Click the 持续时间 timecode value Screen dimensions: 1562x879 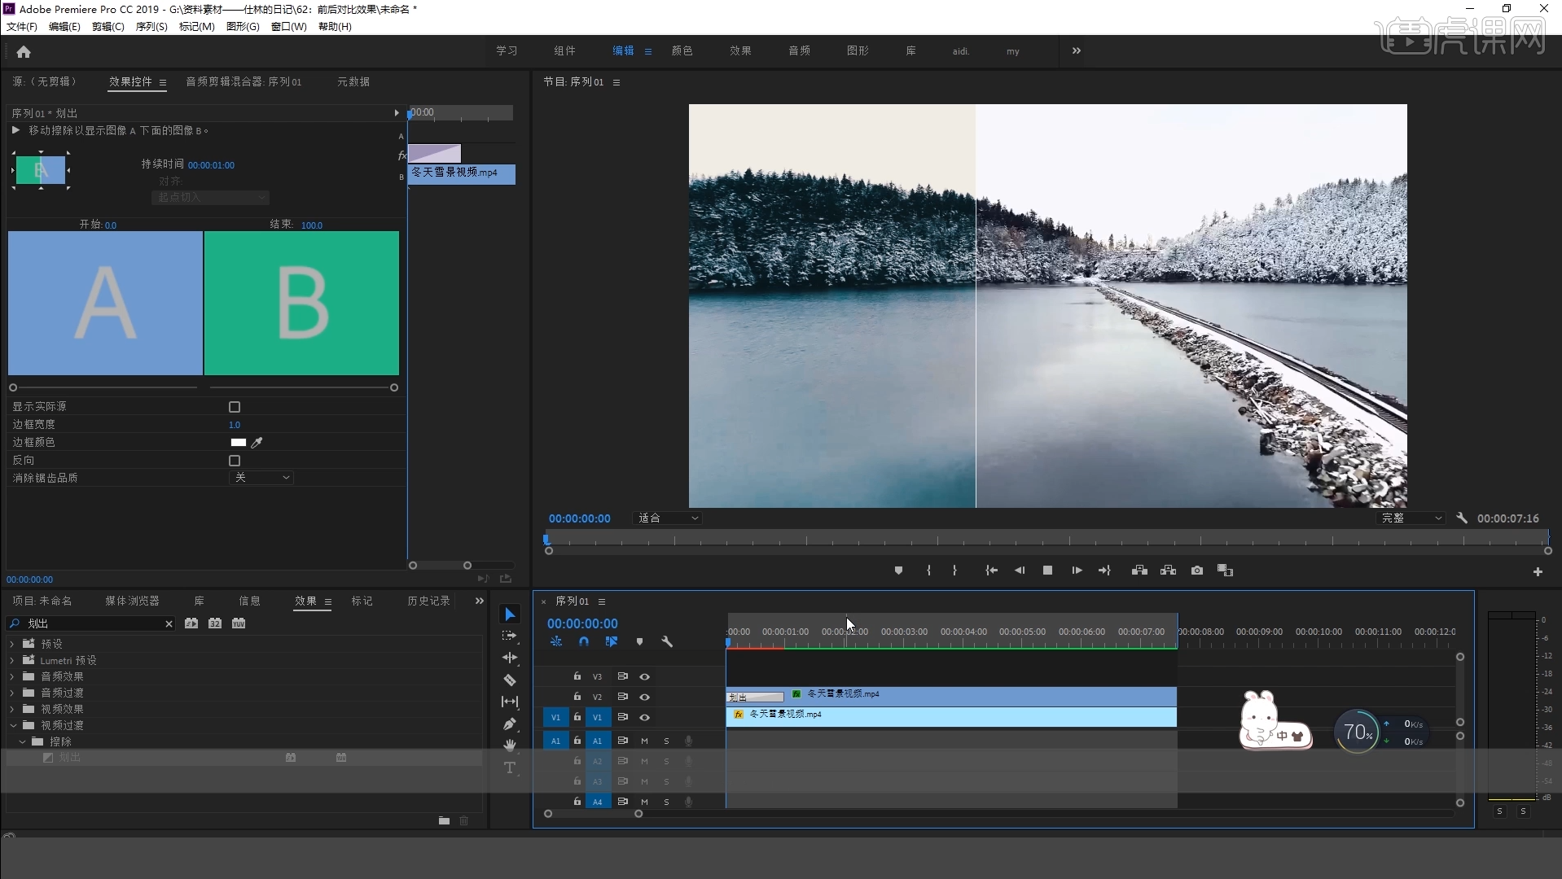pyautogui.click(x=211, y=165)
